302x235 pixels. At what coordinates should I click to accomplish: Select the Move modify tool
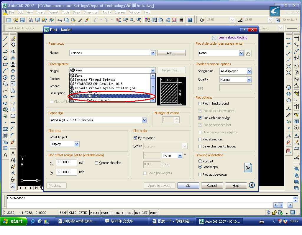click(x=13, y=71)
